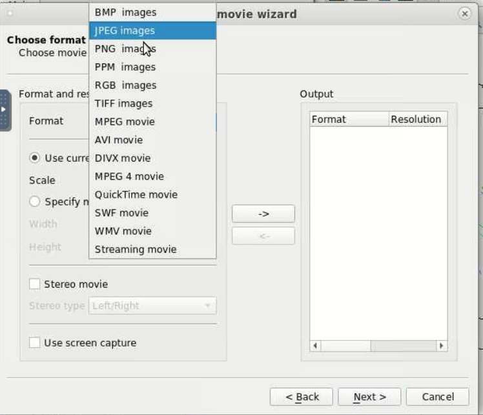Enable Stereo movie checkbox

tap(34, 284)
